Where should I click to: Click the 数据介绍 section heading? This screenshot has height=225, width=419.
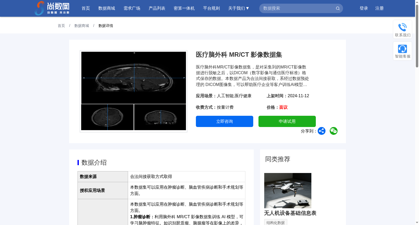94,163
